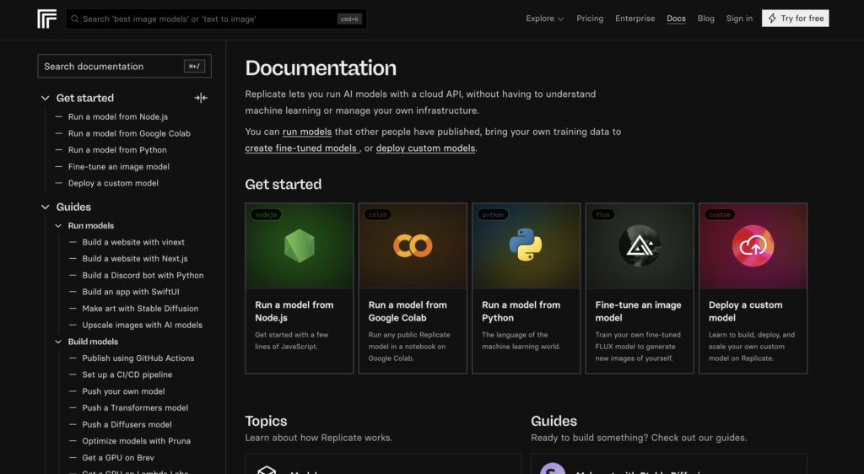
Task: Follow the 'create fine-tuned models' link
Action: (x=301, y=148)
